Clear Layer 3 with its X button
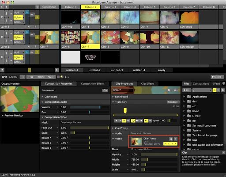The width and height of the screenshot is (226, 177). coord(2,17)
